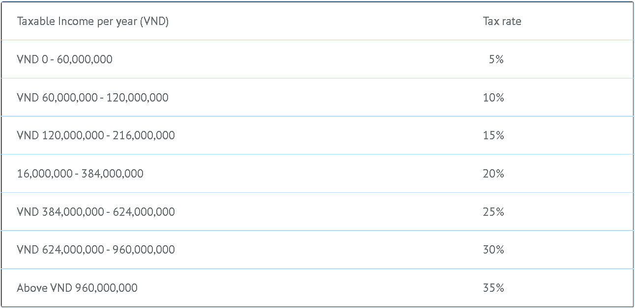The image size is (635, 308).
Task: Click the figure "216,000,000" in the third bracket
Action: click(144, 135)
